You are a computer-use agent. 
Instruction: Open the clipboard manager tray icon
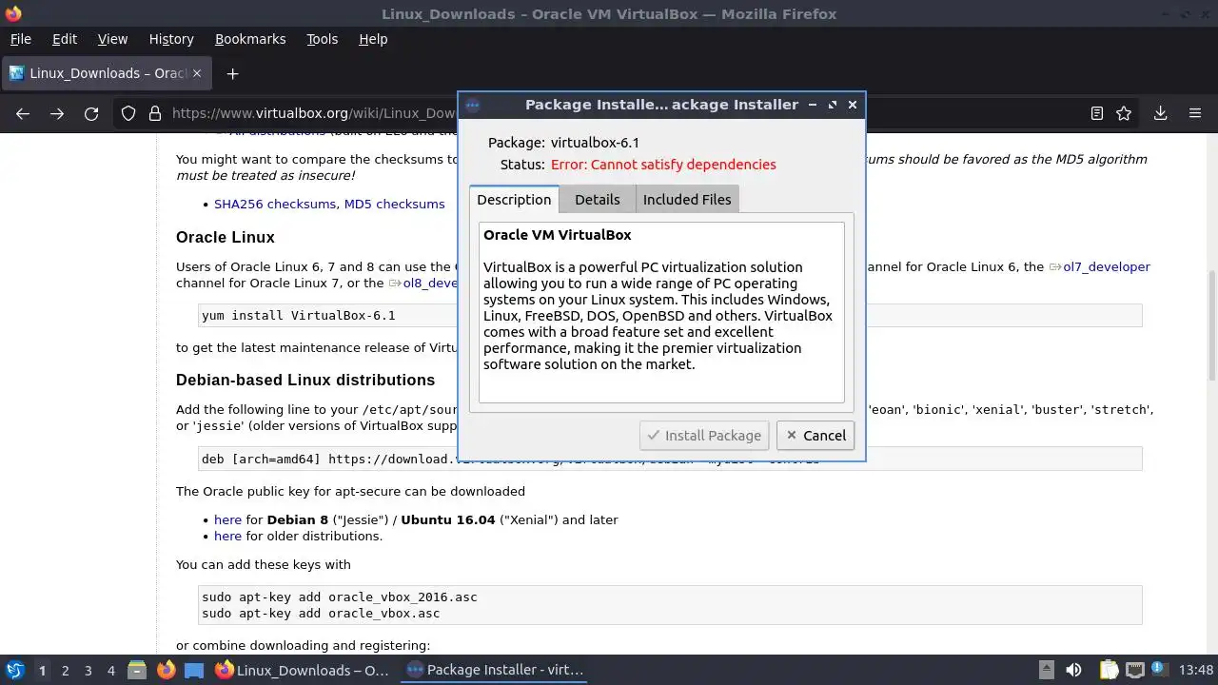[1108, 670]
